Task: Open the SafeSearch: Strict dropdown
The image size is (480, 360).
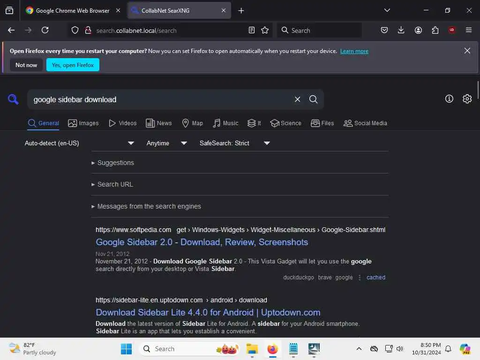Action: tap(234, 143)
